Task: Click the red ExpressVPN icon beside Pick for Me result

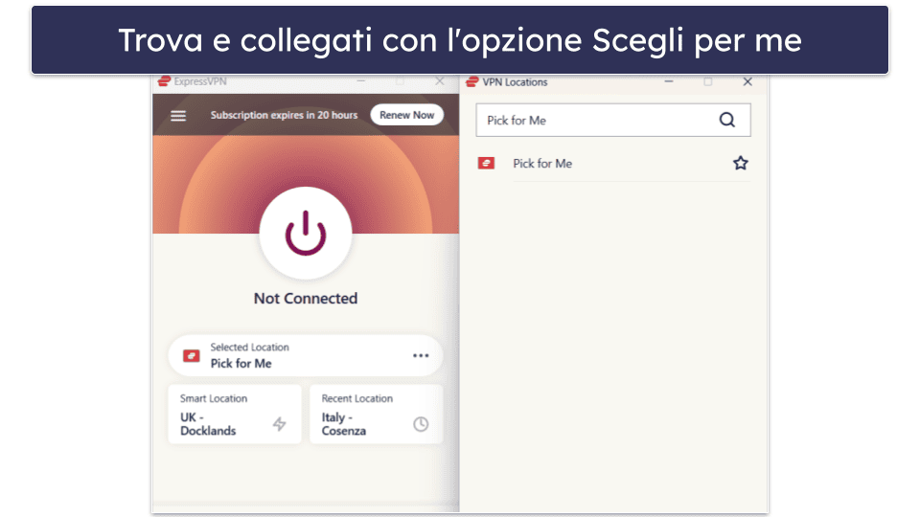Action: pos(486,163)
